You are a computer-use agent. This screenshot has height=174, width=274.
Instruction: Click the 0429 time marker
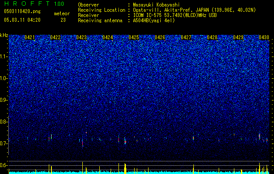point(238,37)
